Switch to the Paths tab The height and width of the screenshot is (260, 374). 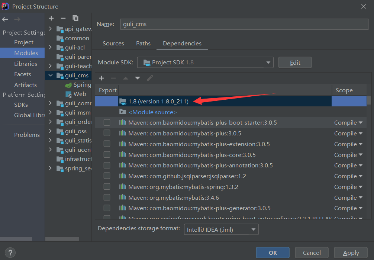(143, 44)
